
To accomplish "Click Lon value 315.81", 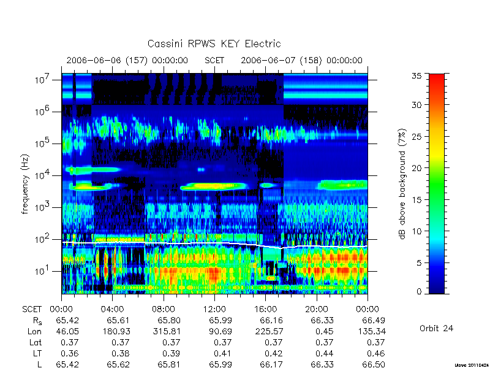I will pos(166,331).
